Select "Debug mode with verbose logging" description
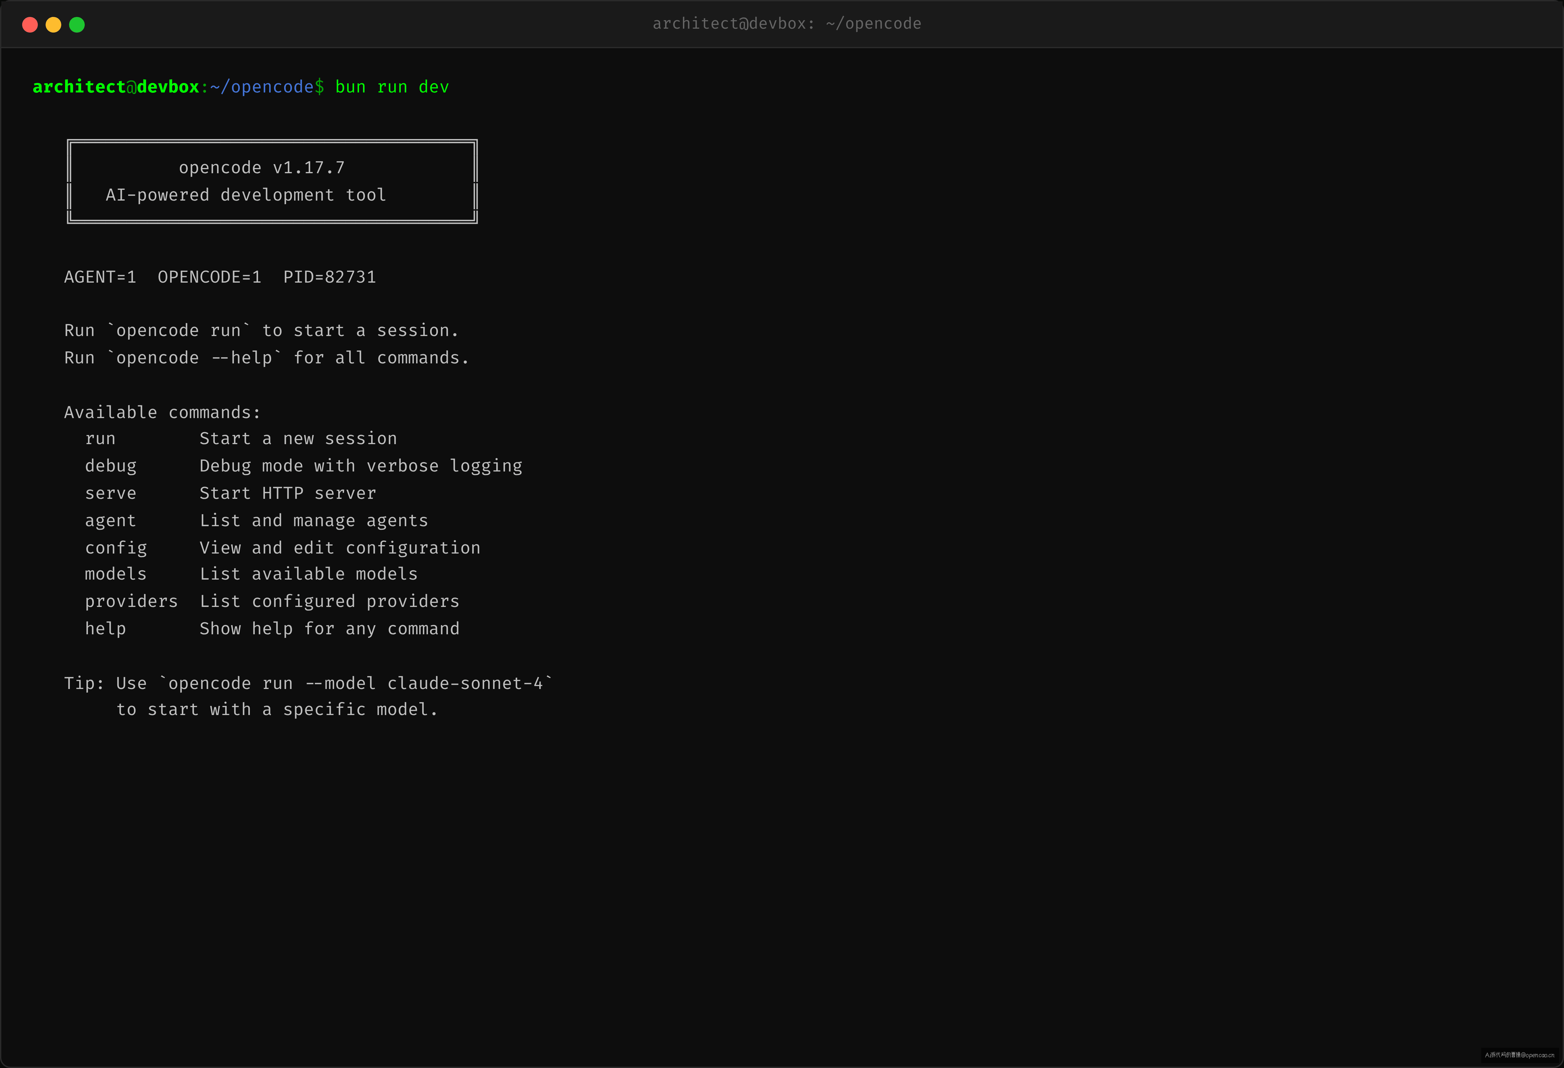The width and height of the screenshot is (1564, 1068). tap(361, 466)
